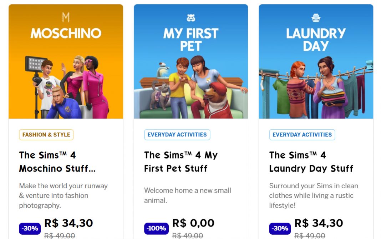Select the EVERYDAY ACTIVITIES tag under Laundry Day
The width and height of the screenshot is (381, 239).
coord(302,135)
